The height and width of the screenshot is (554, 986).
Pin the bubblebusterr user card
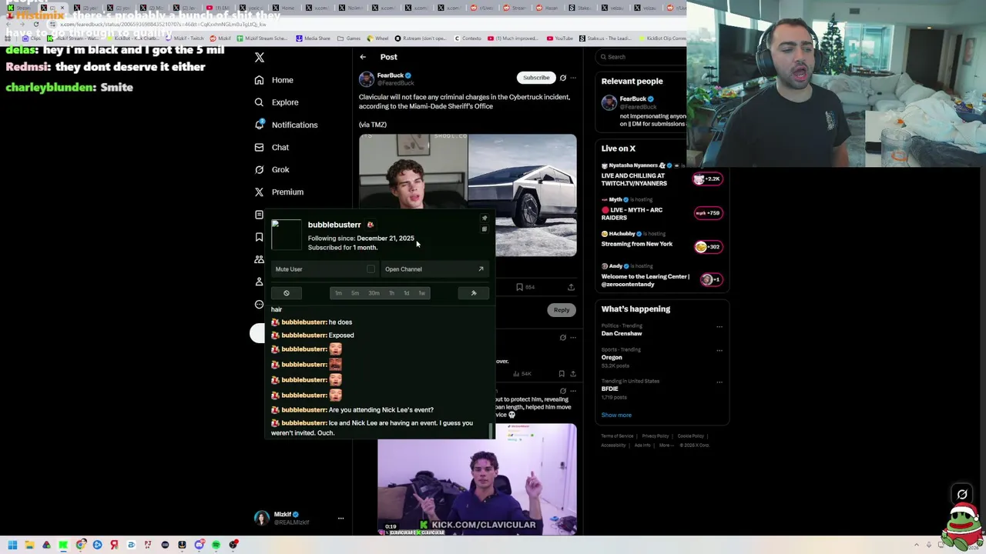485,219
